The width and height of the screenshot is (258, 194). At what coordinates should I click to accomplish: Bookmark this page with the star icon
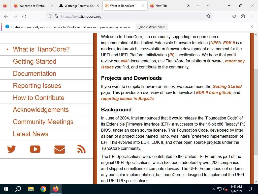click(x=208, y=16)
